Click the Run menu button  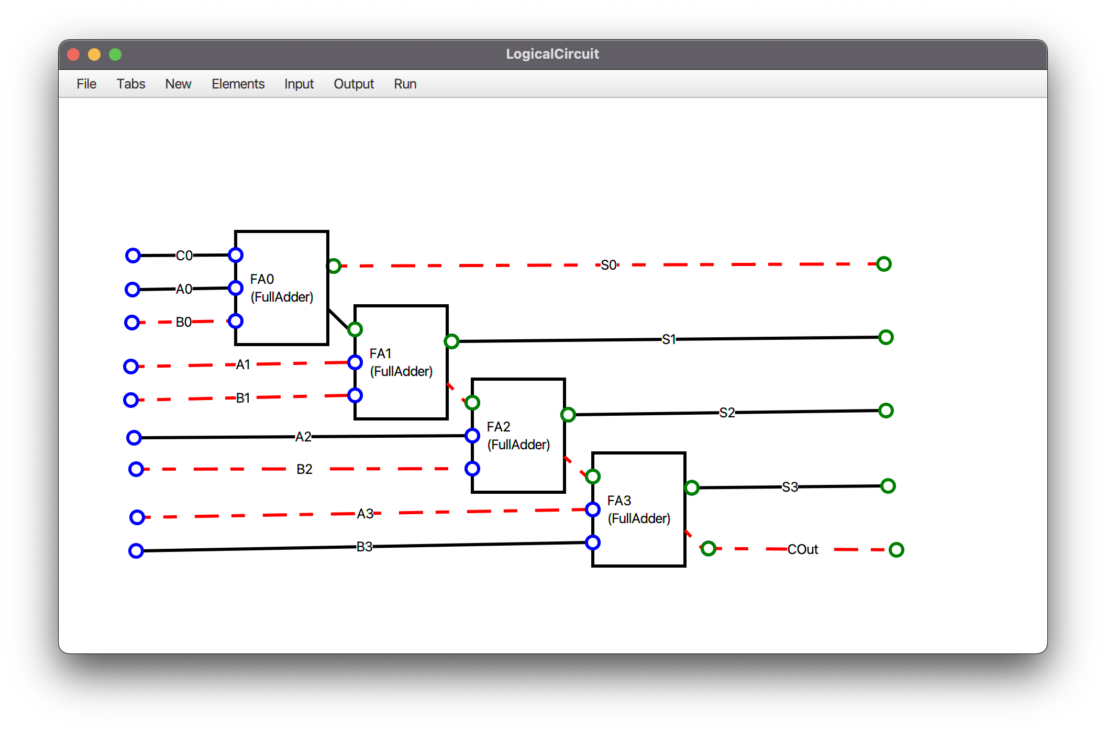click(x=405, y=84)
